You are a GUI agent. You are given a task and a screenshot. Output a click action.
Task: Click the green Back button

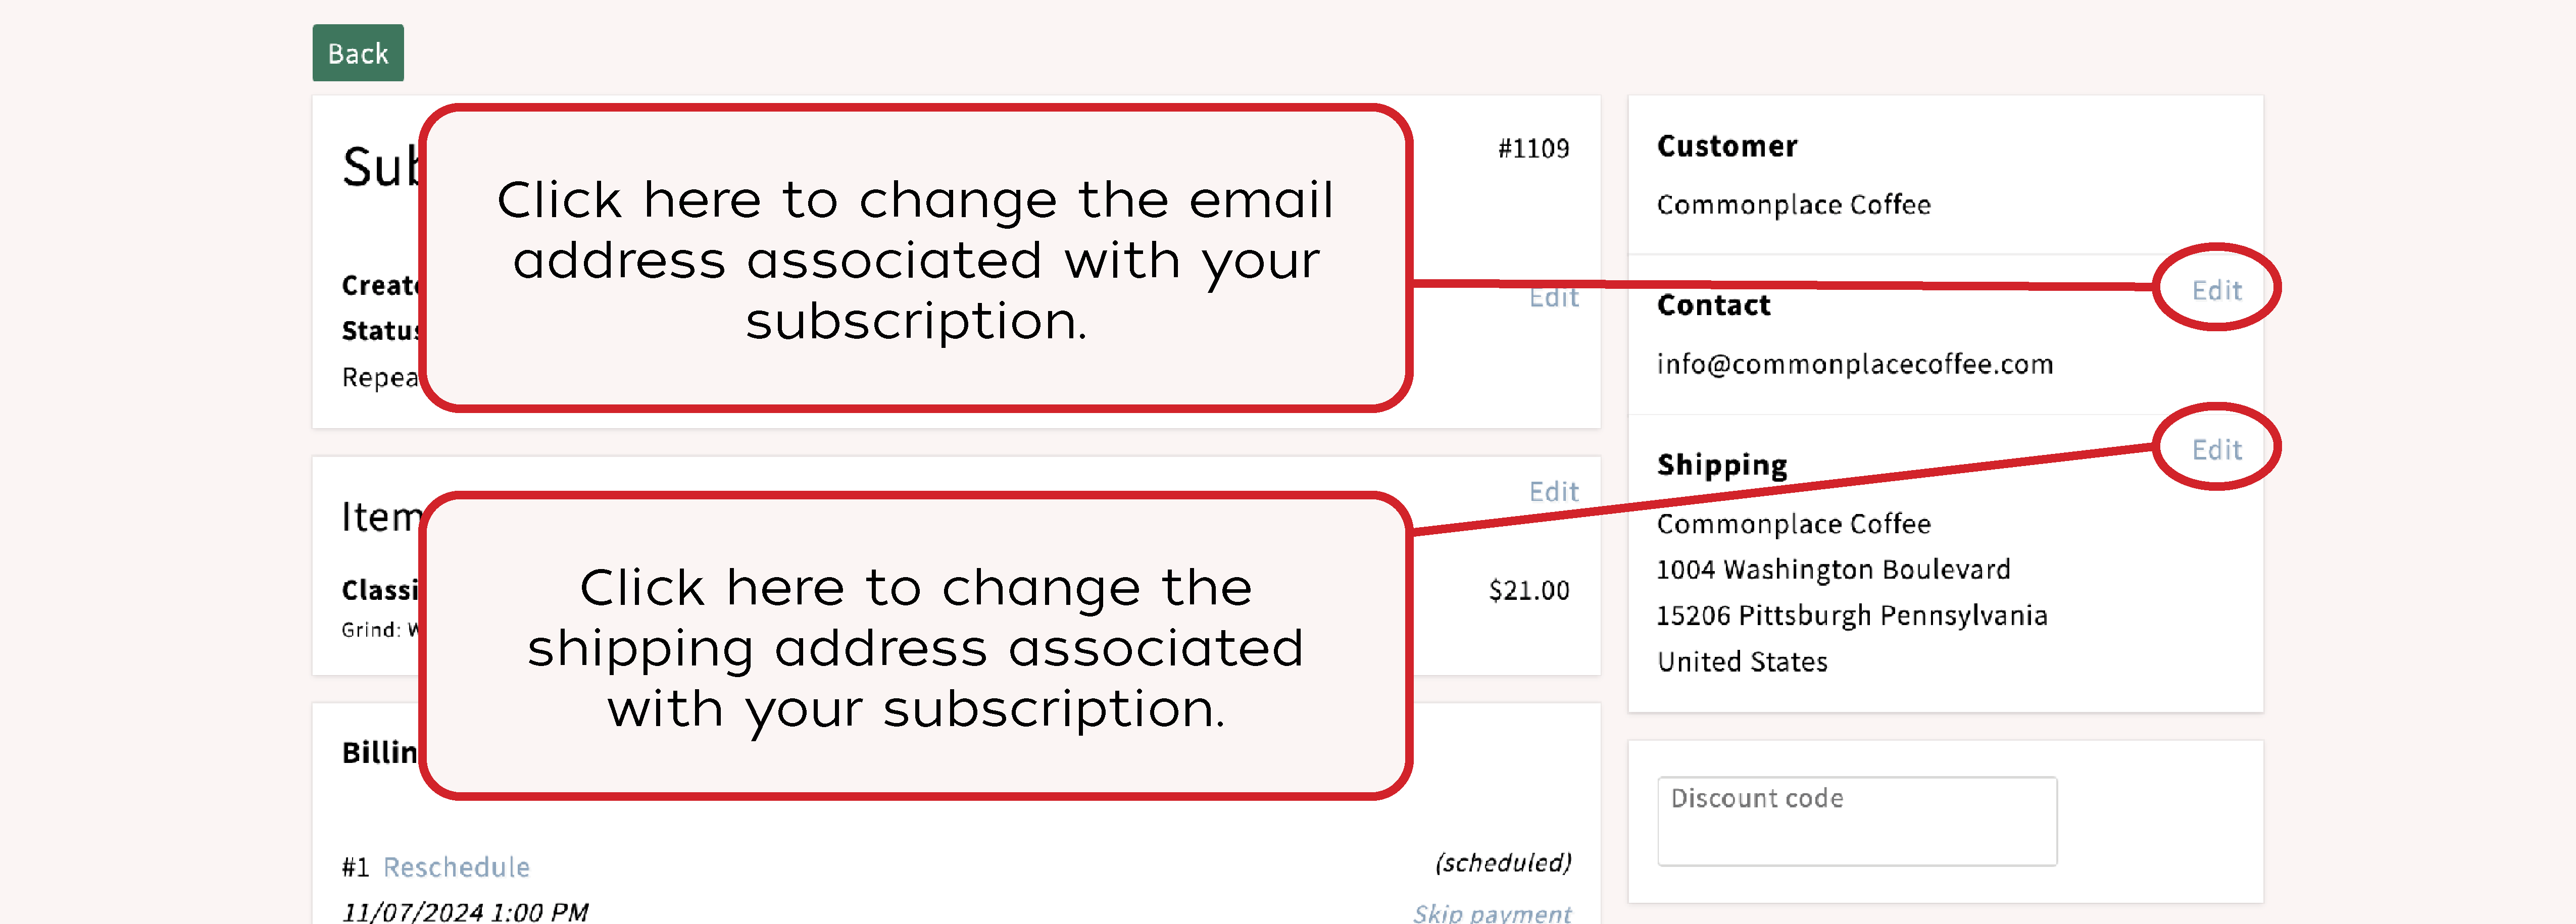pyautogui.click(x=357, y=53)
